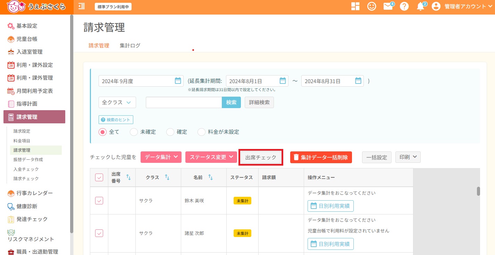Sort by クラス arrows icon
This screenshot has height=255, width=495.
167,177
